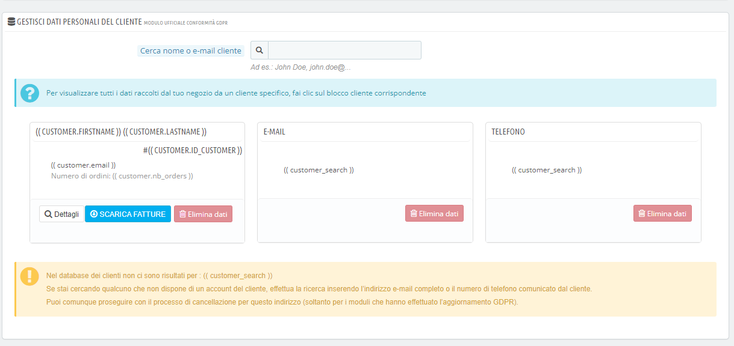Click the magnifying glass search icon
Image resolution: width=734 pixels, height=346 pixels.
click(x=259, y=50)
